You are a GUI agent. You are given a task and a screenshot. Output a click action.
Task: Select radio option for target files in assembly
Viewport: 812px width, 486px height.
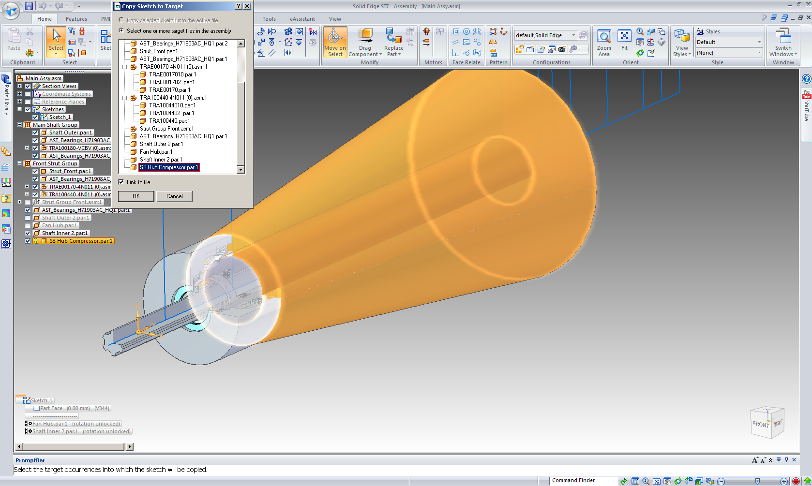(x=120, y=30)
